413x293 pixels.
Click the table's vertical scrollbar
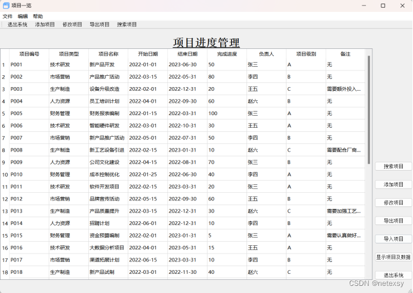[369, 110]
